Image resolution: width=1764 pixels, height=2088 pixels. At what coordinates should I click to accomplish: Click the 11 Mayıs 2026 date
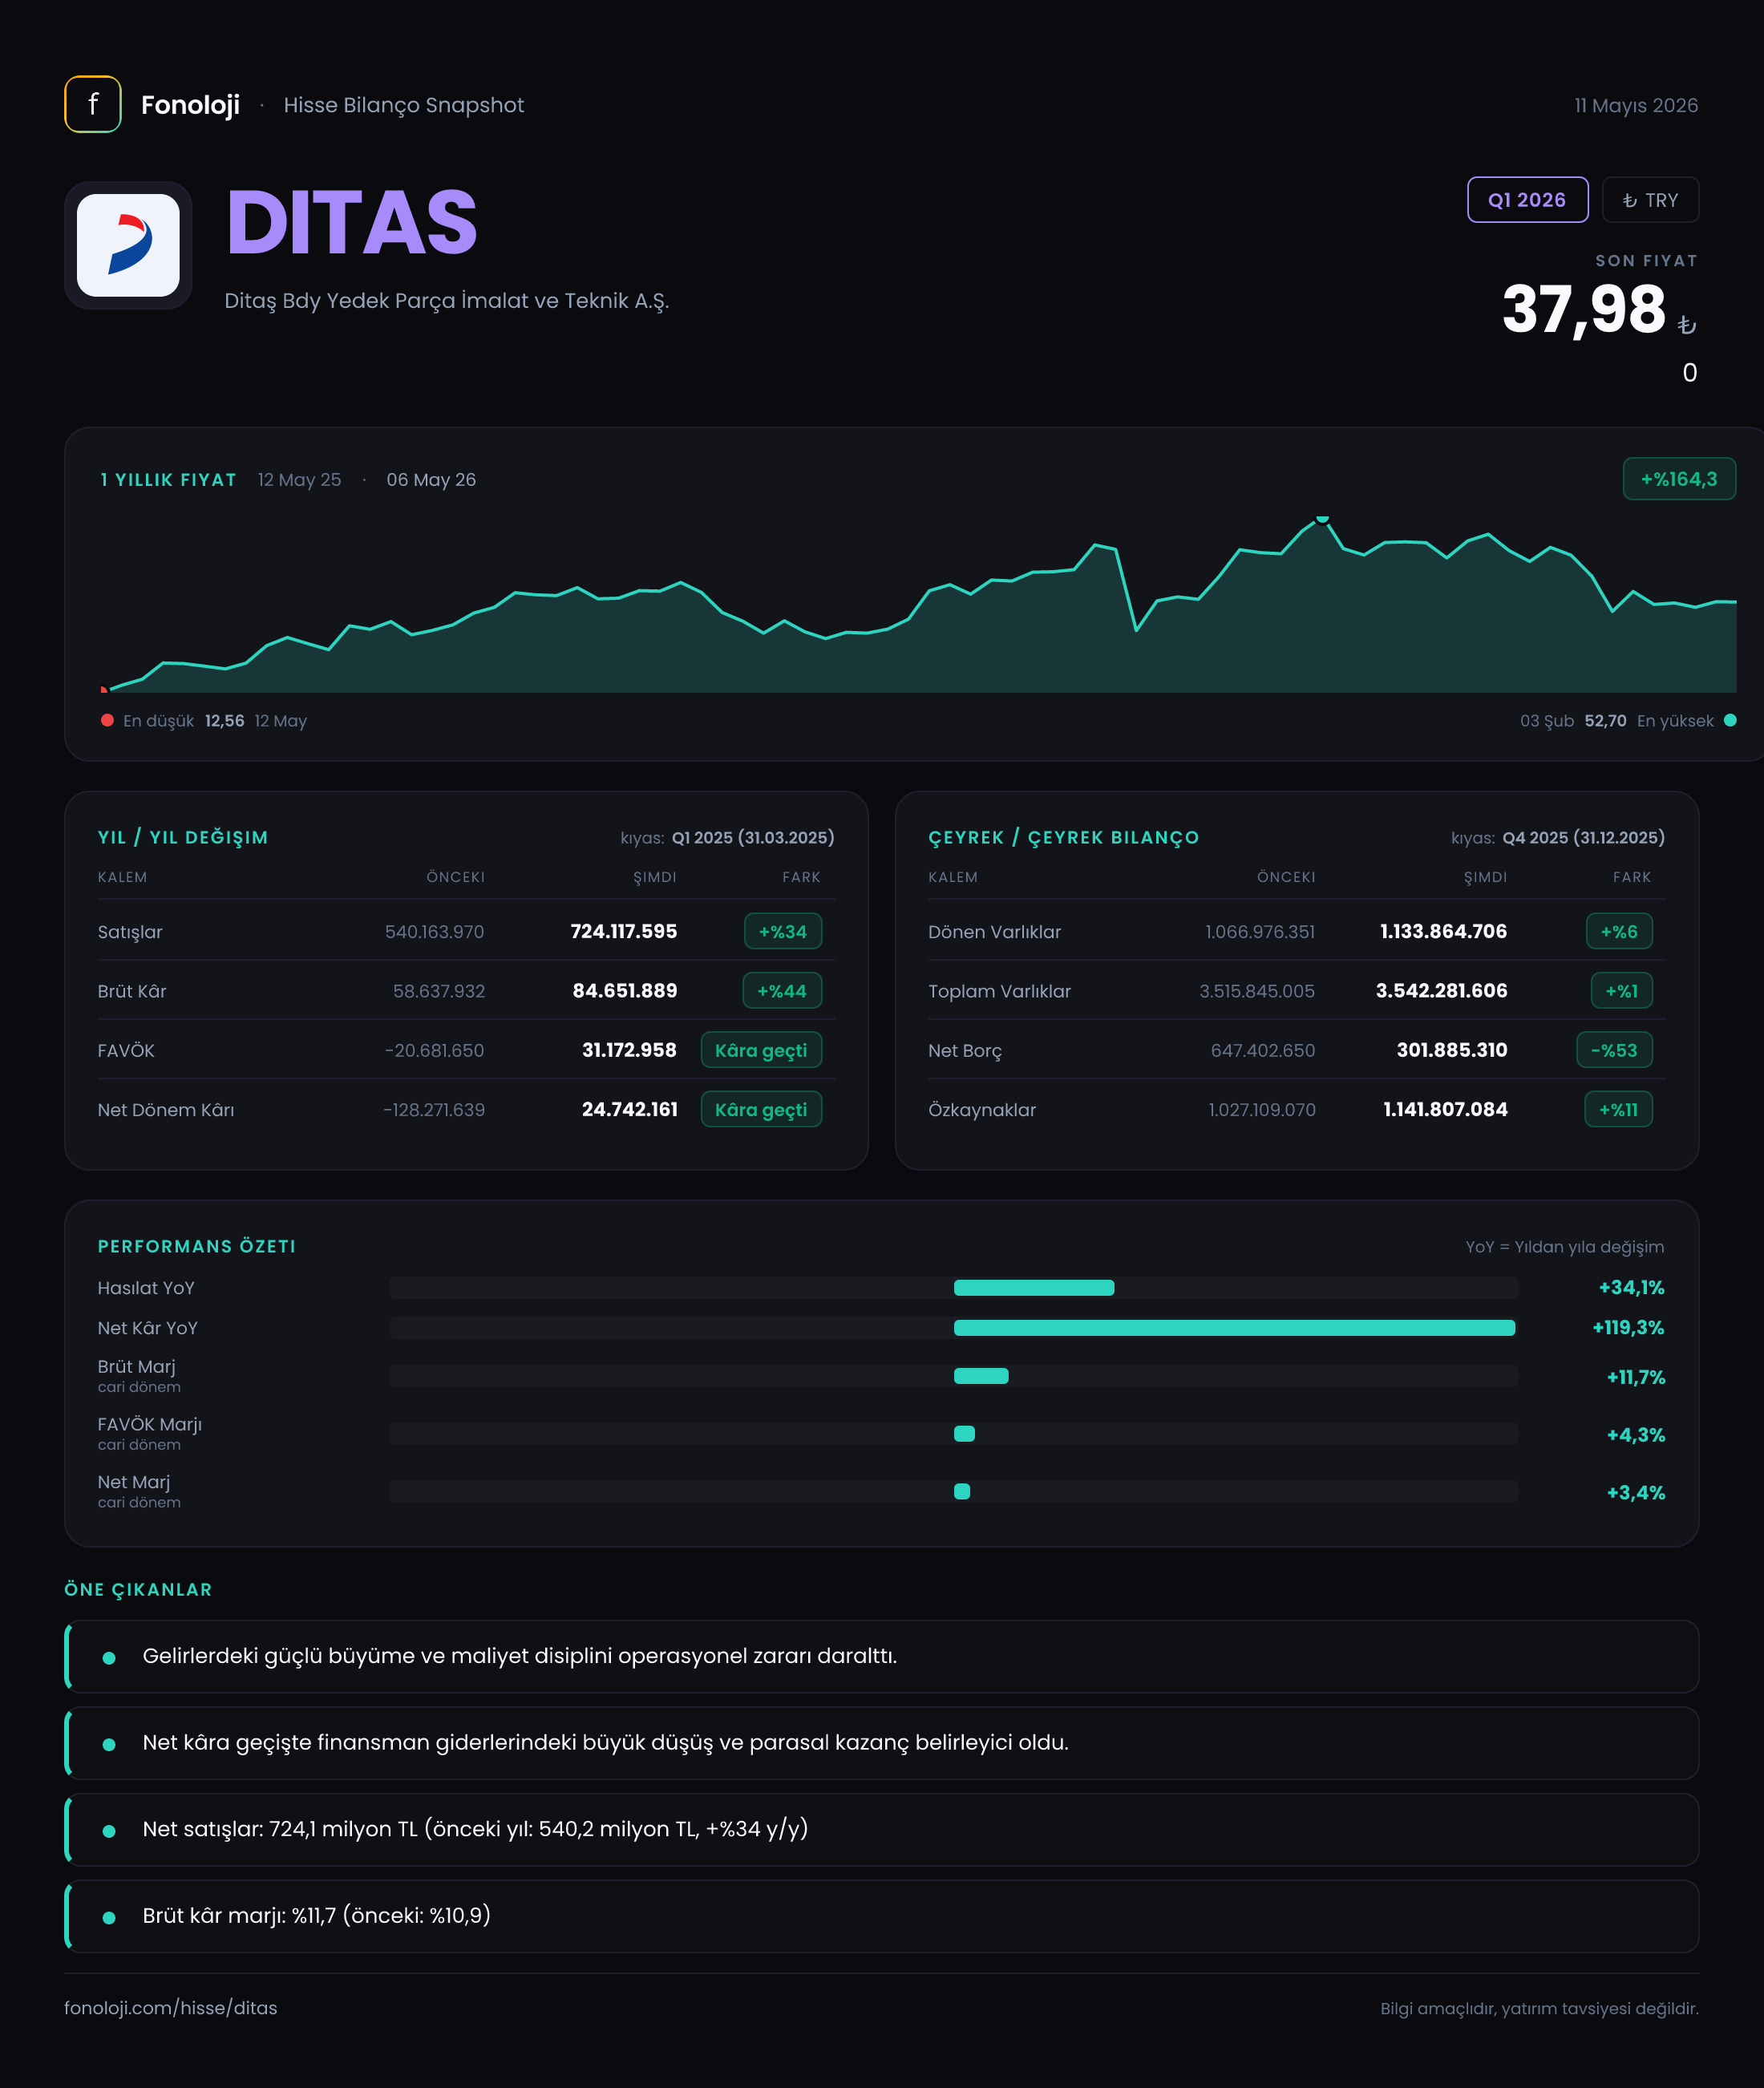(1636, 105)
